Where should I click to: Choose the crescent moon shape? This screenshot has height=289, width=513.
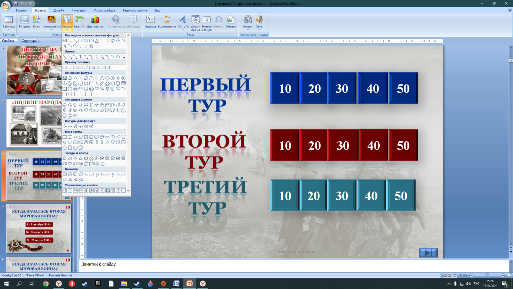[x=113, y=89]
